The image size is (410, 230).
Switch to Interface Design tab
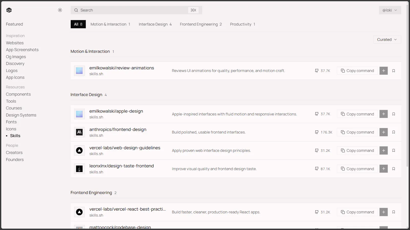click(155, 24)
